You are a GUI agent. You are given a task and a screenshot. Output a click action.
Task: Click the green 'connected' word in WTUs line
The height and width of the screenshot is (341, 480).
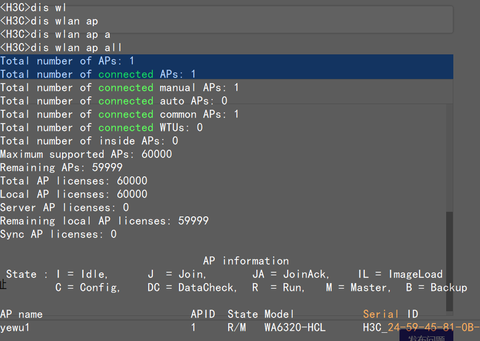click(x=126, y=128)
